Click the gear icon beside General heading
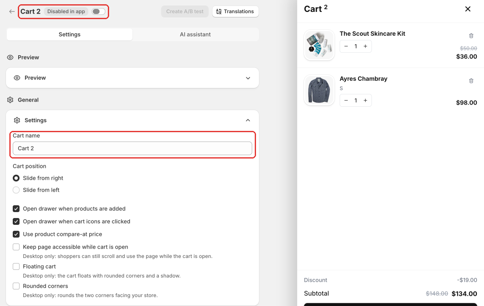This screenshot has width=484, height=306. coord(10,100)
